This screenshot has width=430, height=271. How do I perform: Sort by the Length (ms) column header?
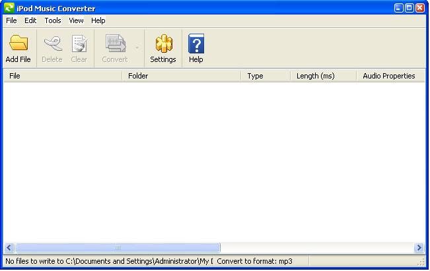[324, 76]
